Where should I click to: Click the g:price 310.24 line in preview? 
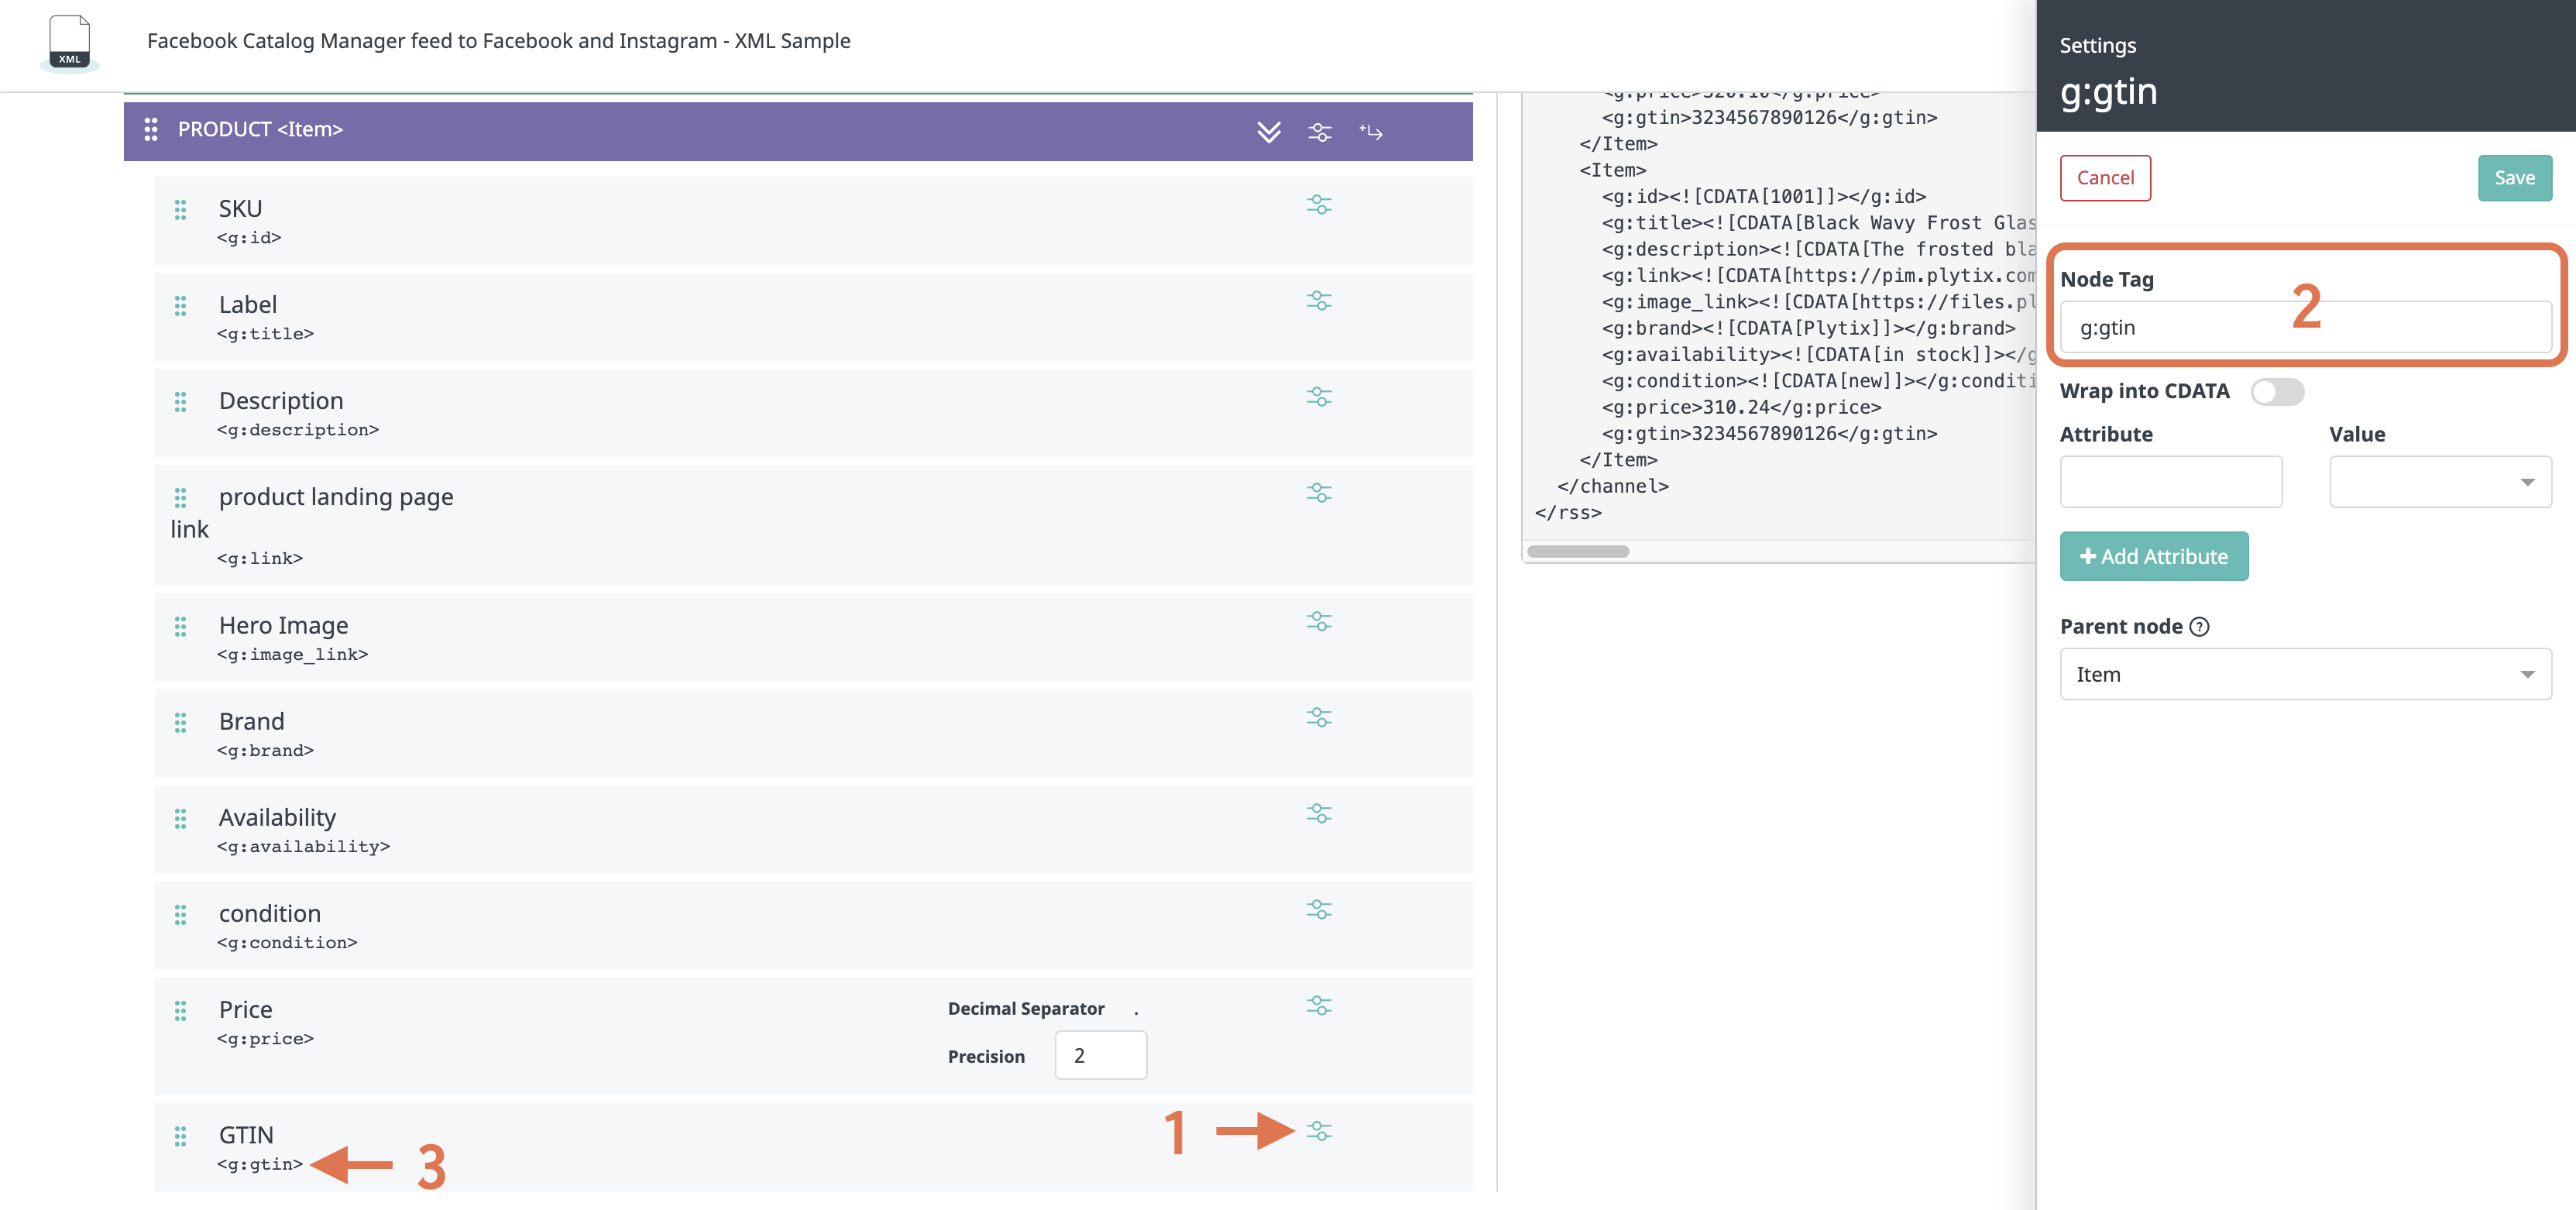pyautogui.click(x=1741, y=407)
